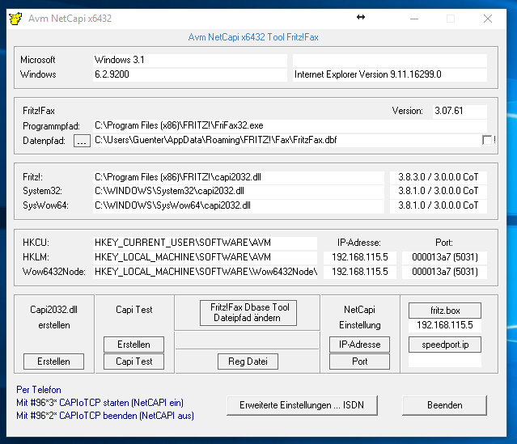Image resolution: width=517 pixels, height=444 pixels.
Task: Click IP field 192.168.115.5 below fritz.box
Action: point(445,325)
